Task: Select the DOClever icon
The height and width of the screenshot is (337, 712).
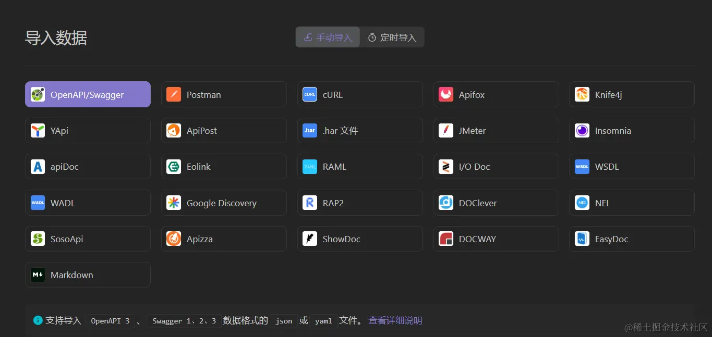Action: (446, 203)
